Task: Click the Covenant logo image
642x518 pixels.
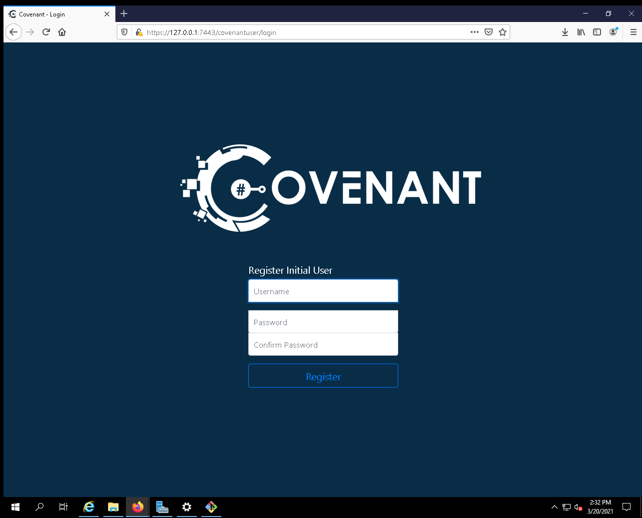Action: pyautogui.click(x=331, y=188)
